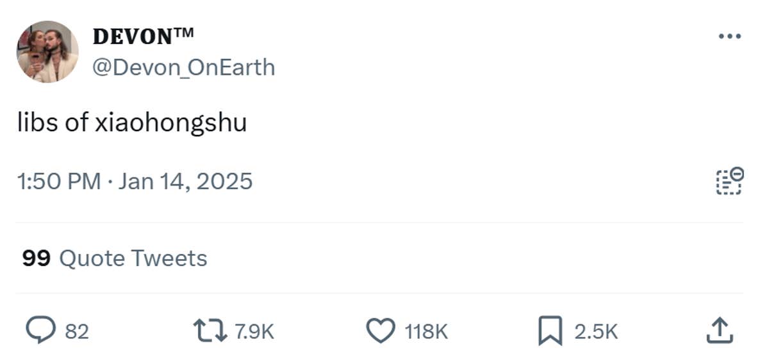Click the 82 replies count
Screen dimensions: 769x362
click(77, 331)
